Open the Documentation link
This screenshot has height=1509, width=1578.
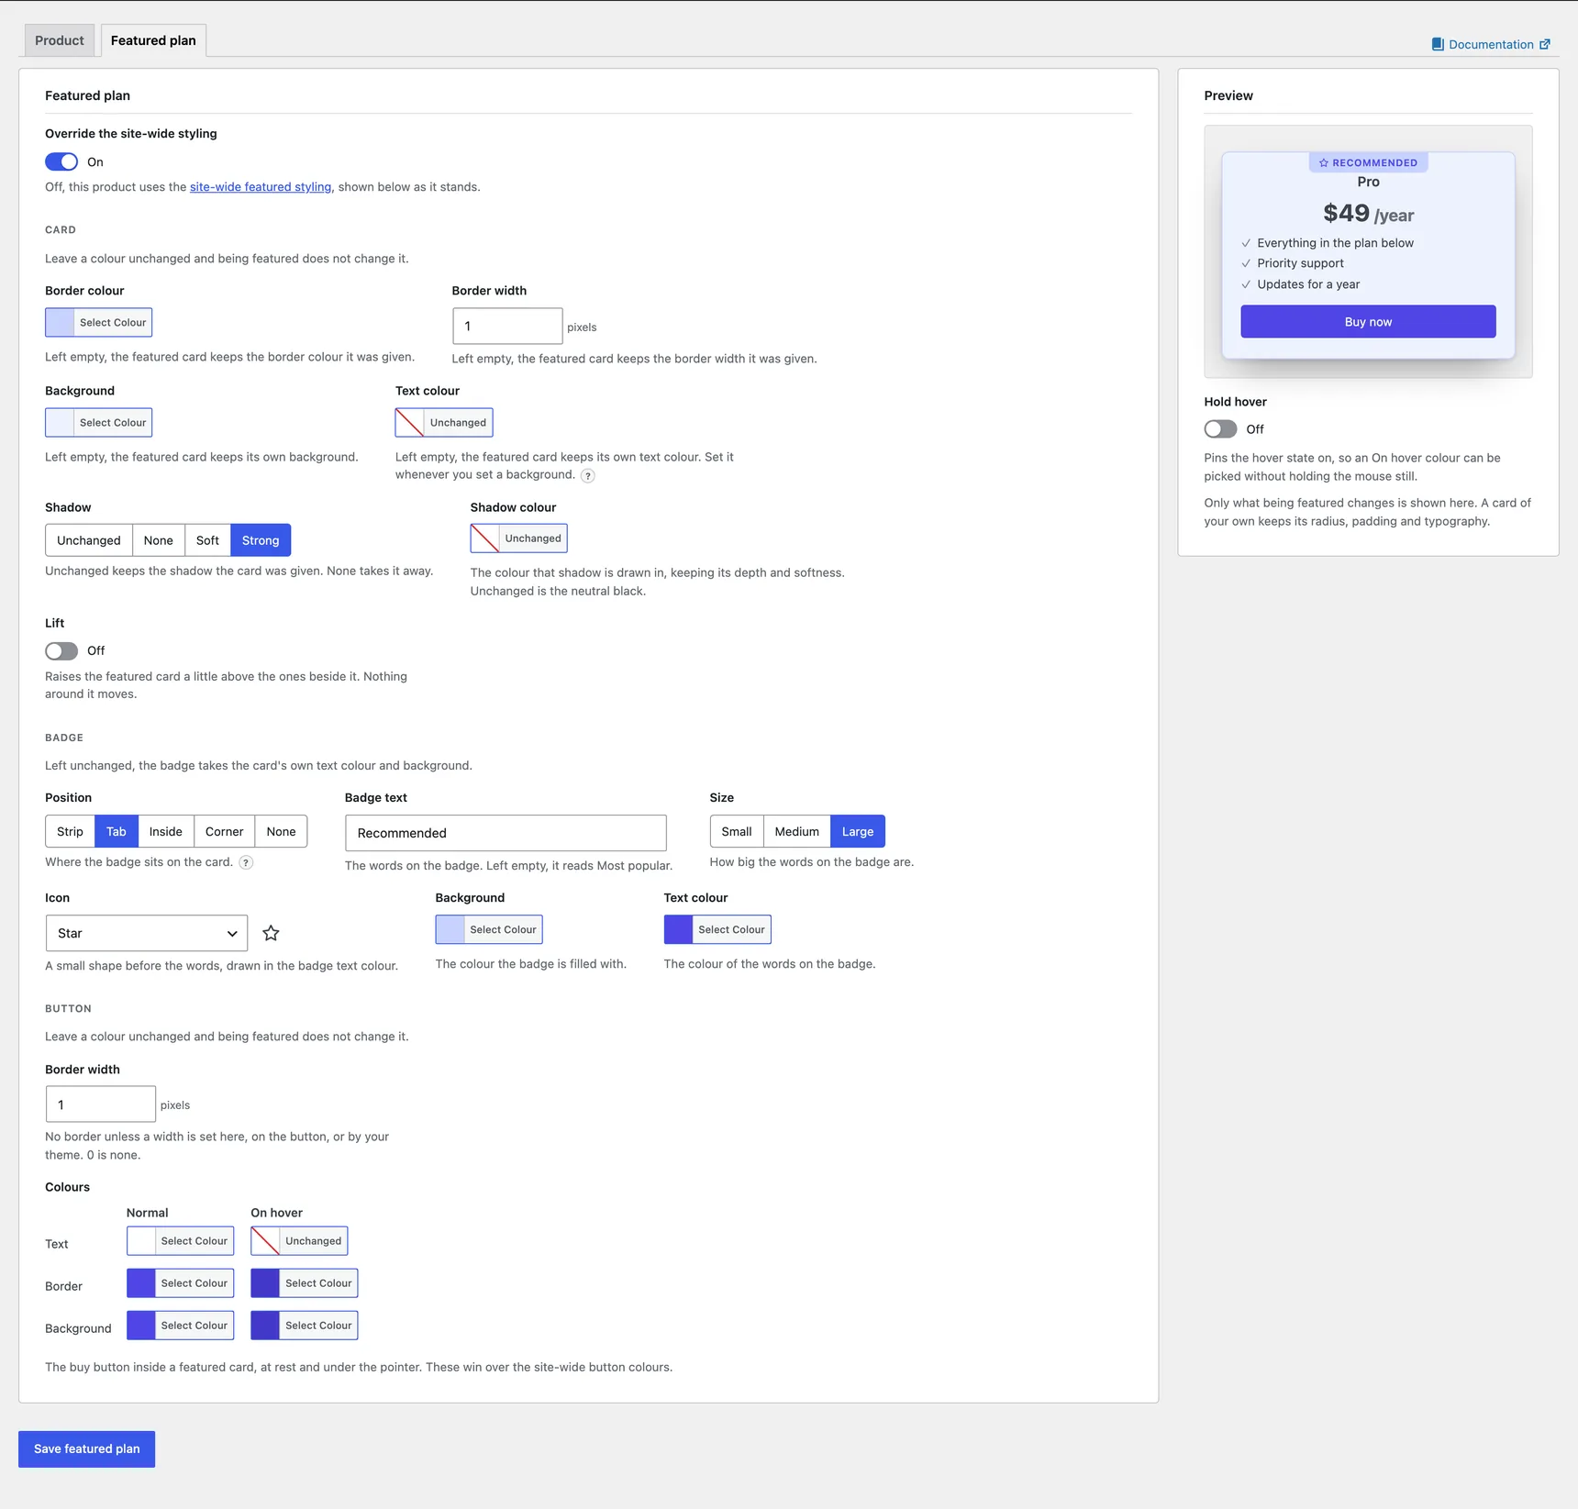(1491, 44)
